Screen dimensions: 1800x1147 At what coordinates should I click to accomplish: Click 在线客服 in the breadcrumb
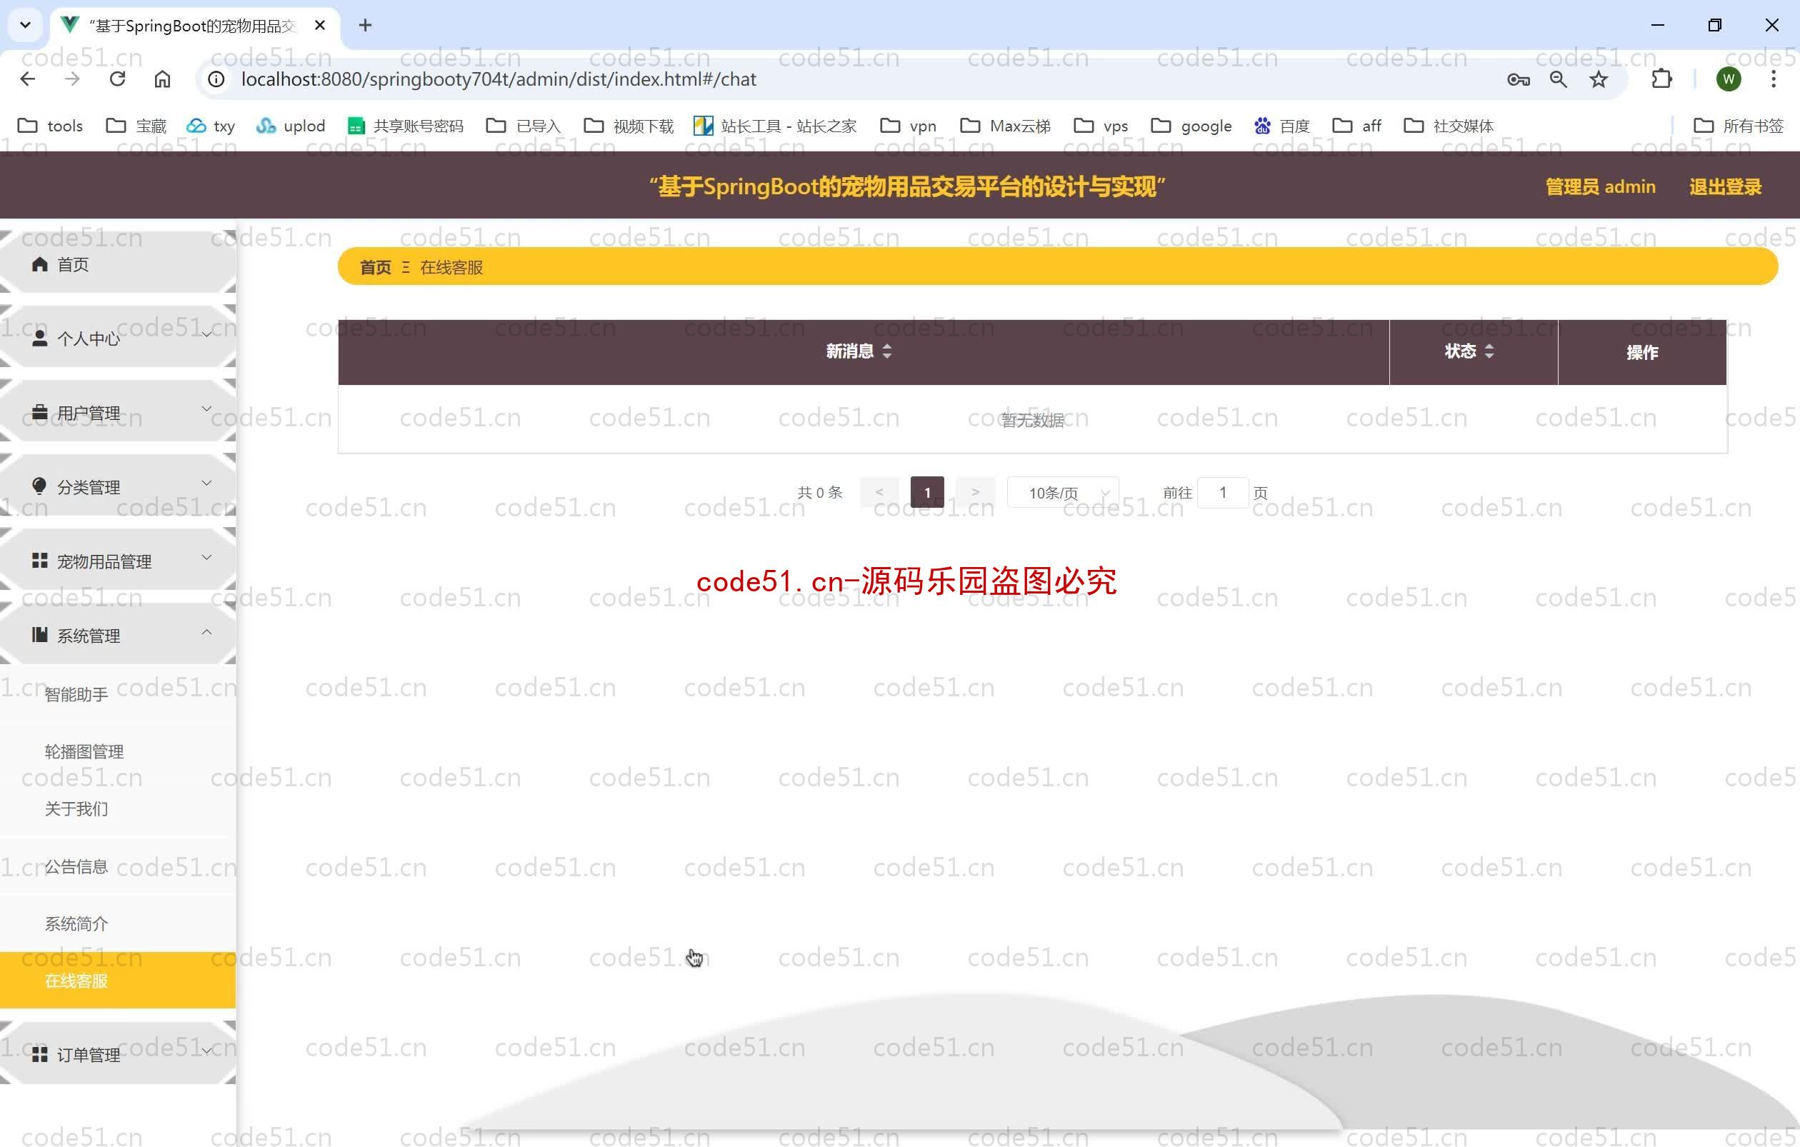click(x=451, y=267)
